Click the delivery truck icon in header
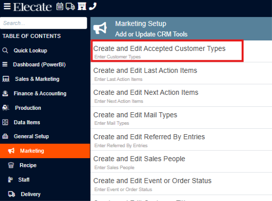The width and height of the screenshot is (272, 201). 70,6
